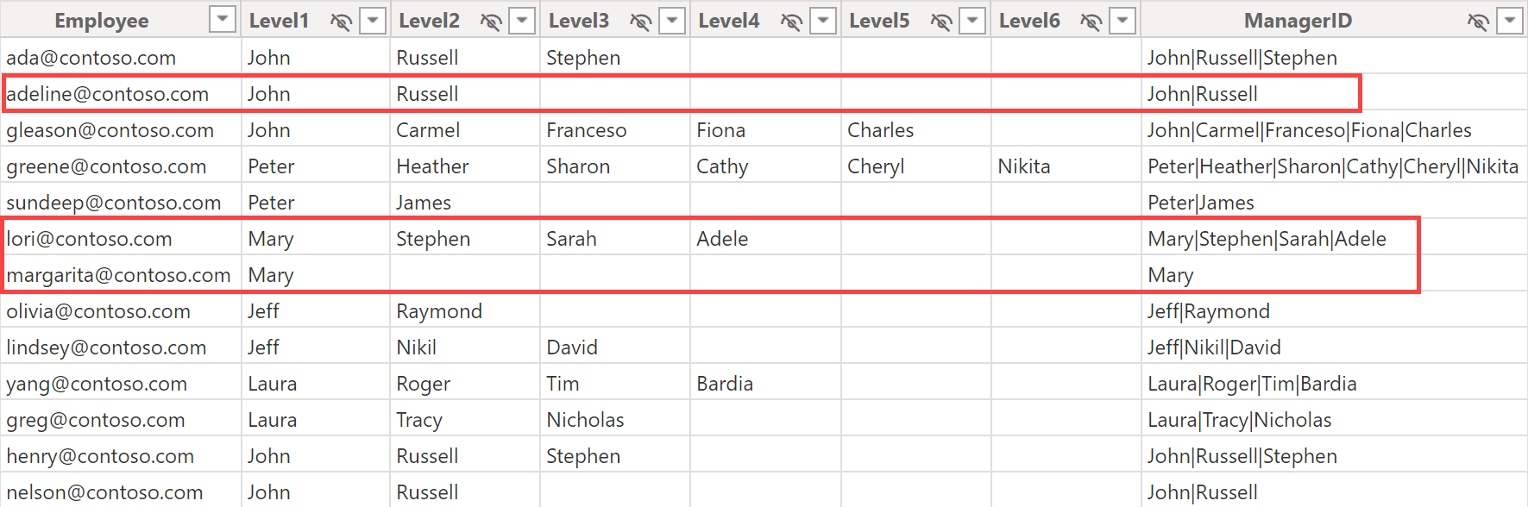Open the Level1 column filter dropdown
This screenshot has width=1528, height=507.
click(373, 20)
